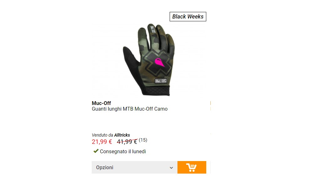View the (15) customer reviews count
313x188 pixels.
pos(143,140)
